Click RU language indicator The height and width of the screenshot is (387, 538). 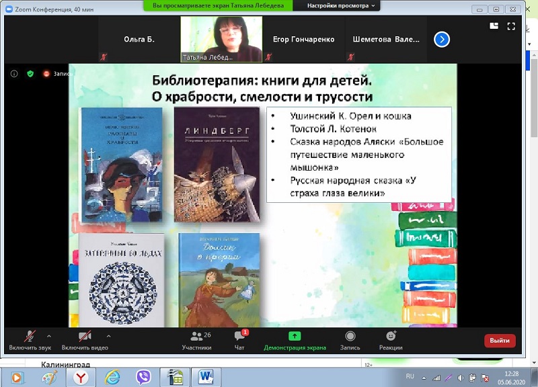[410, 376]
